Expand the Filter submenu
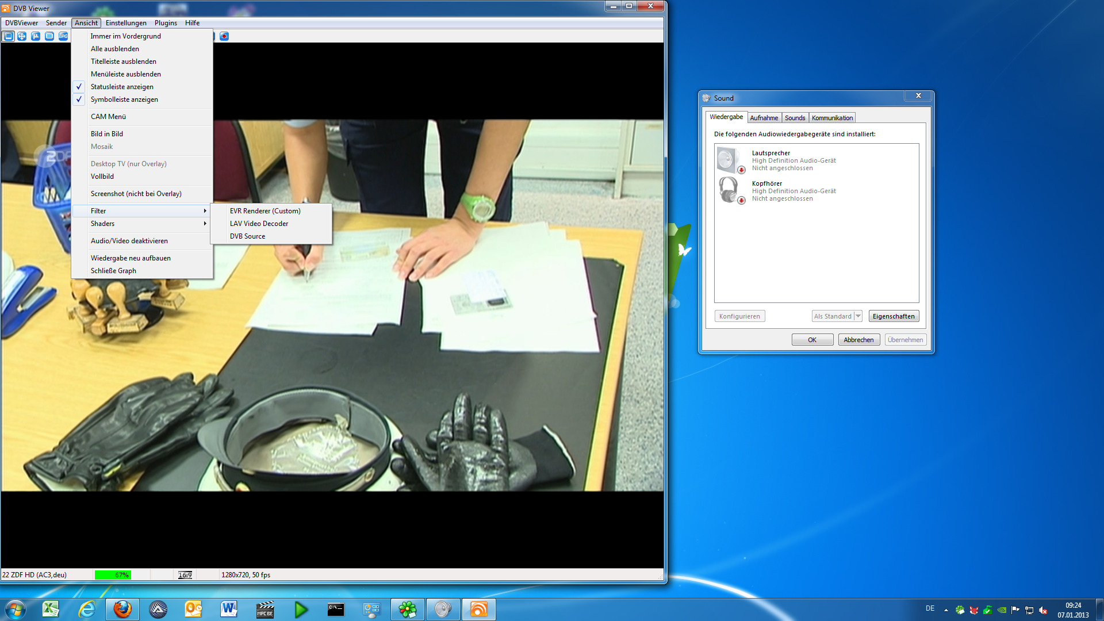Screen dimensions: 1104x621 point(142,211)
